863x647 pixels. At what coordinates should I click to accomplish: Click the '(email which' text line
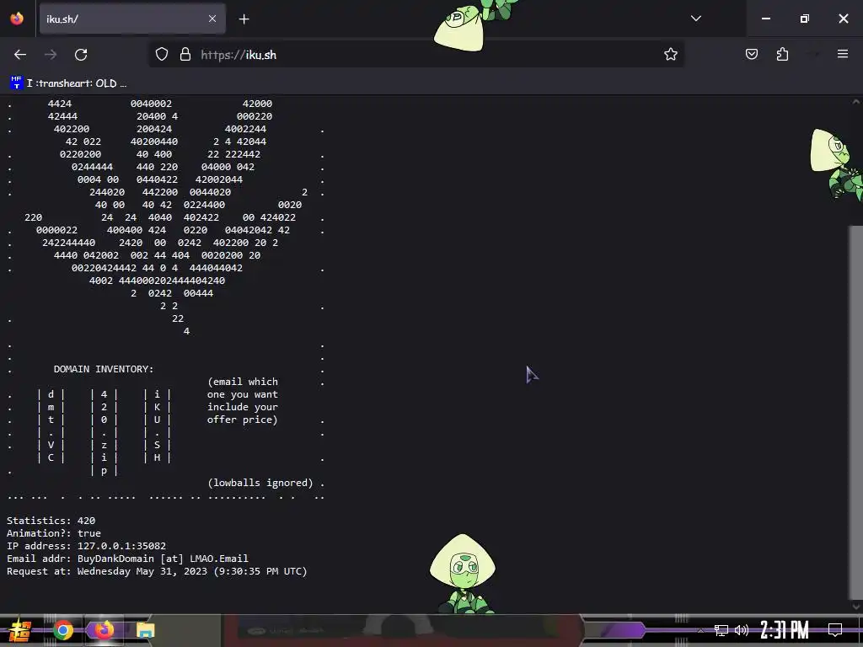pyautogui.click(x=243, y=382)
